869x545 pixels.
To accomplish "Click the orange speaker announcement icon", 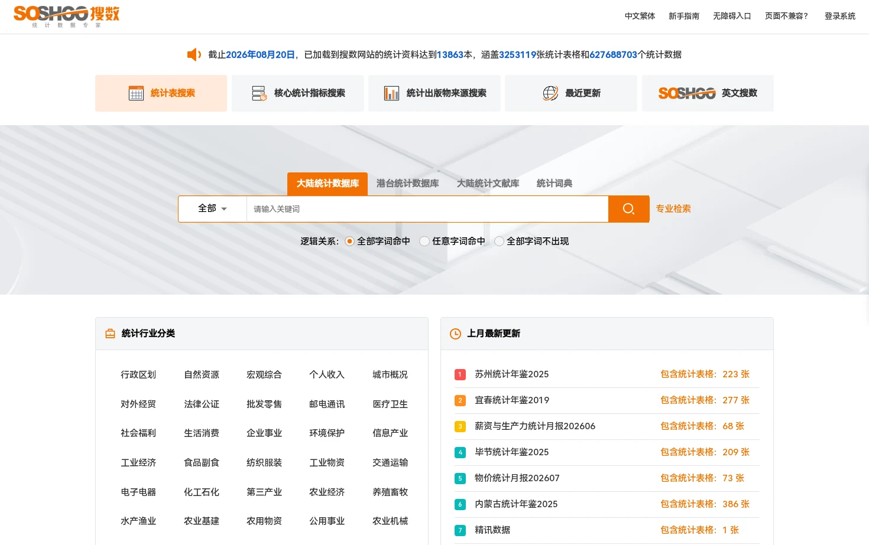I will [194, 55].
